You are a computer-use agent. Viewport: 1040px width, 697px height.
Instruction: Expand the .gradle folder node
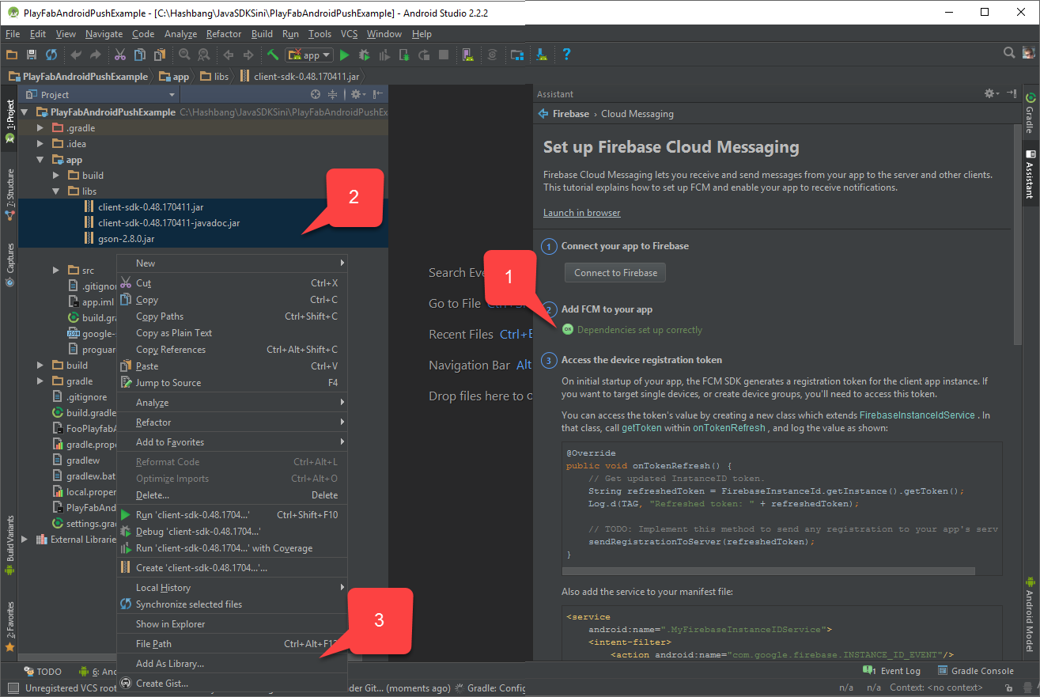click(40, 128)
